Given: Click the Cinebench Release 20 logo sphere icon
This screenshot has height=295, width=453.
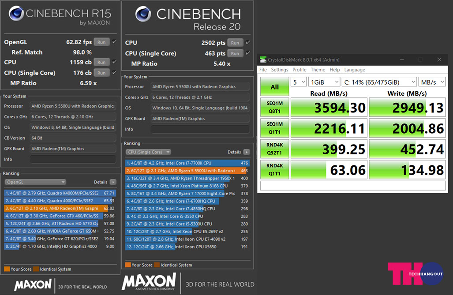Looking at the screenshot, I should tap(143, 14).
